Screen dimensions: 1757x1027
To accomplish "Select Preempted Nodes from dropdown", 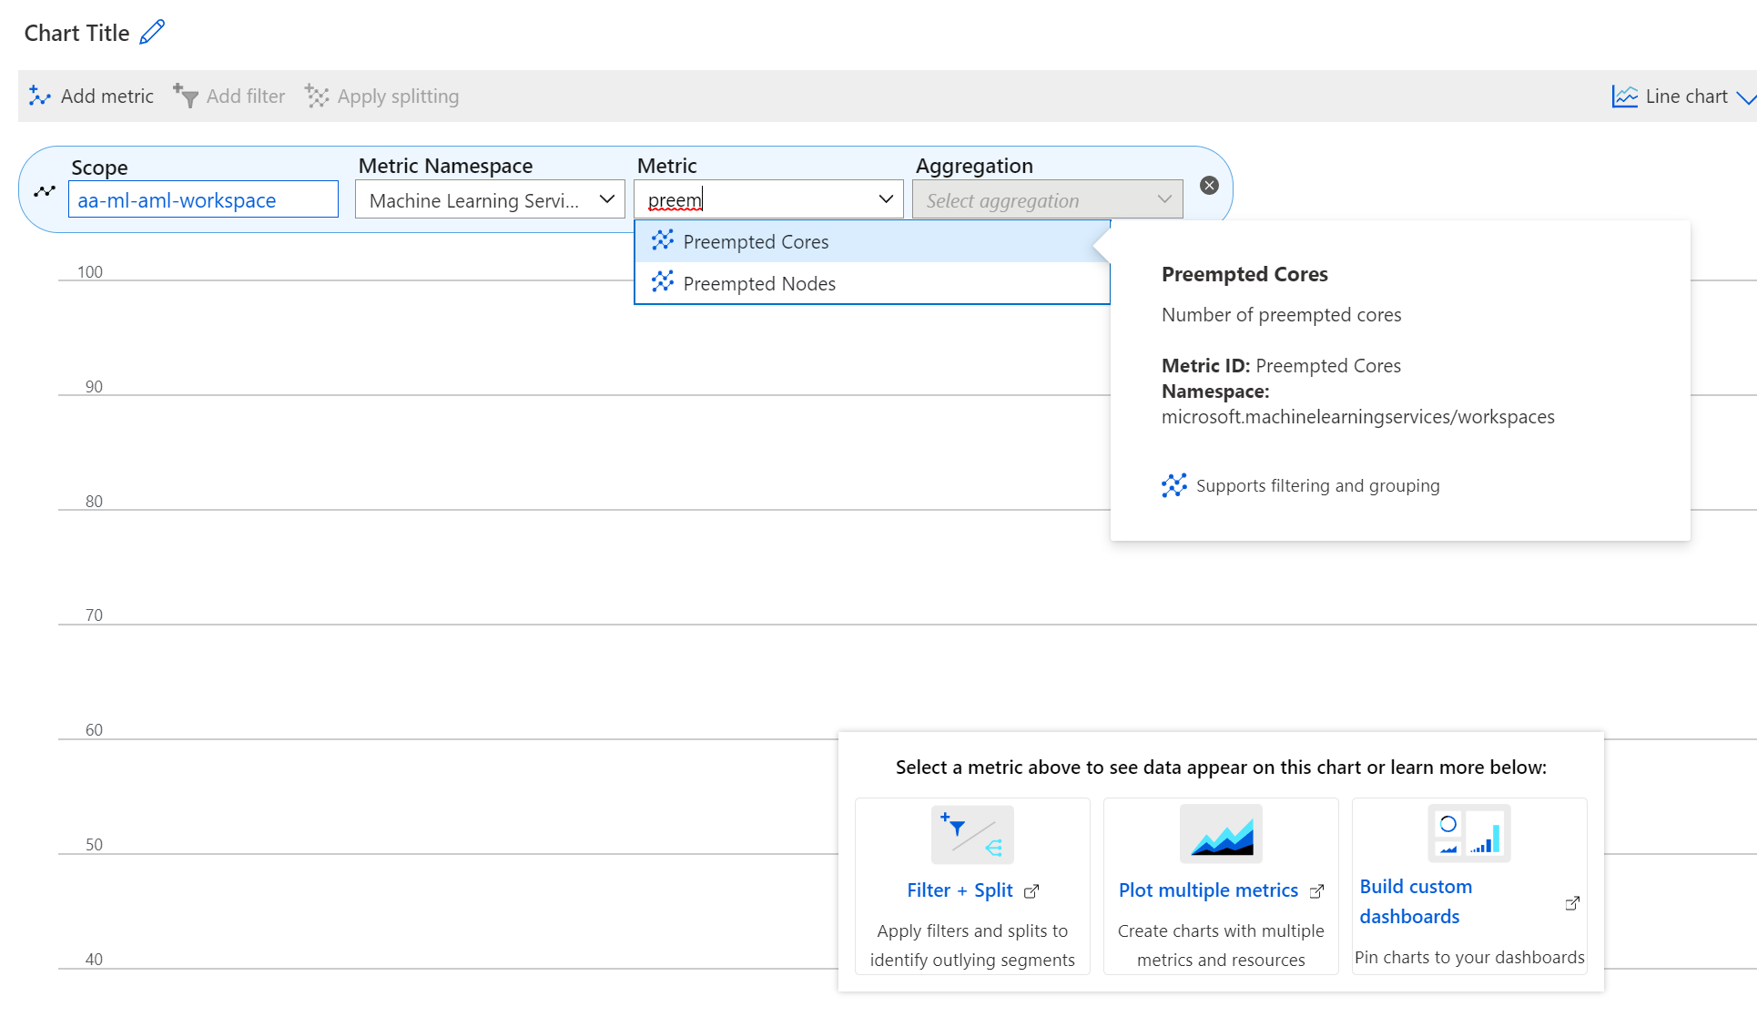I will point(757,282).
